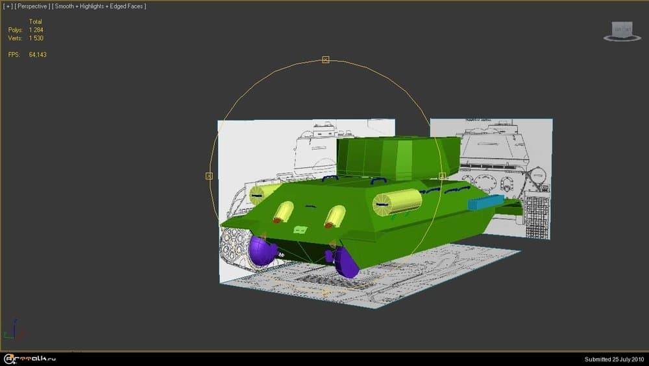Screen dimensions: 649x366
Task: Open the Perspective viewport label menu
Action: [31, 6]
